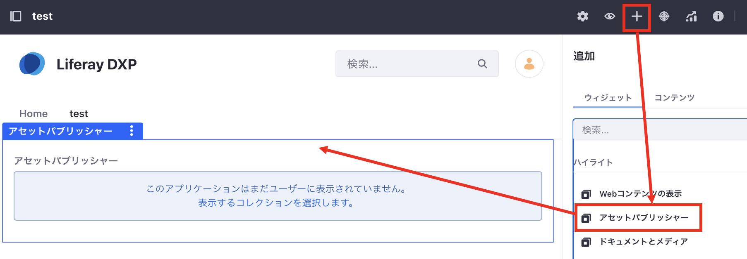Open the user avatar menu
The image size is (747, 259).
coord(529,64)
